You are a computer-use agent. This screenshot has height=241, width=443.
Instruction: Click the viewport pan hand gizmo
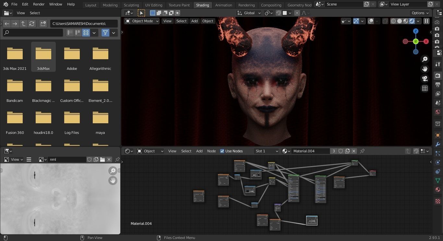point(425,69)
